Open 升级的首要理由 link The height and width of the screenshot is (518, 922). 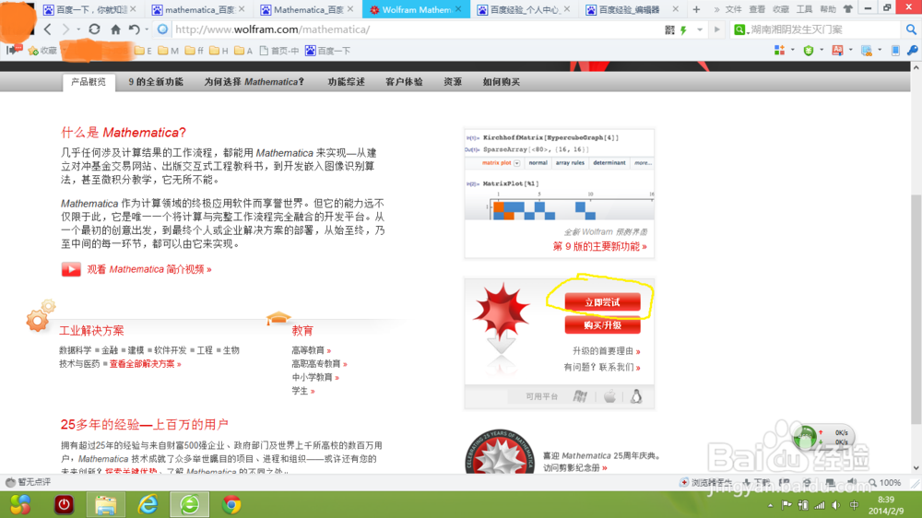click(x=607, y=351)
